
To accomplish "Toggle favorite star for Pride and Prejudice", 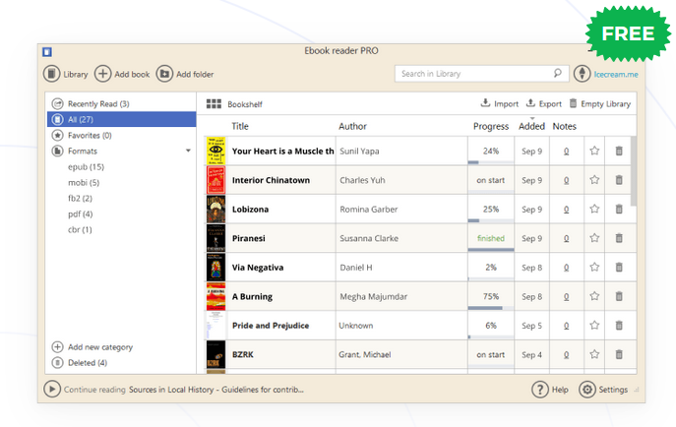I will [x=594, y=325].
